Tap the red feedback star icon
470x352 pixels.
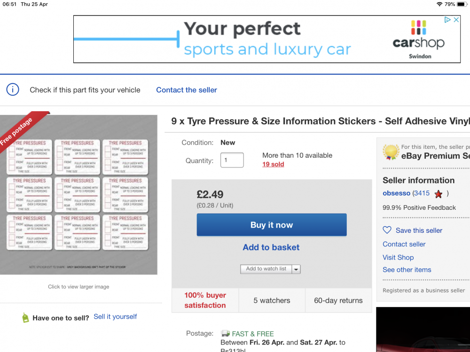pyautogui.click(x=438, y=194)
